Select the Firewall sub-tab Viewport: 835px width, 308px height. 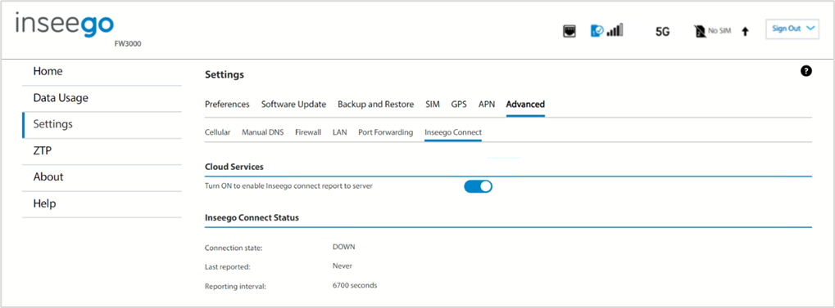click(x=308, y=132)
